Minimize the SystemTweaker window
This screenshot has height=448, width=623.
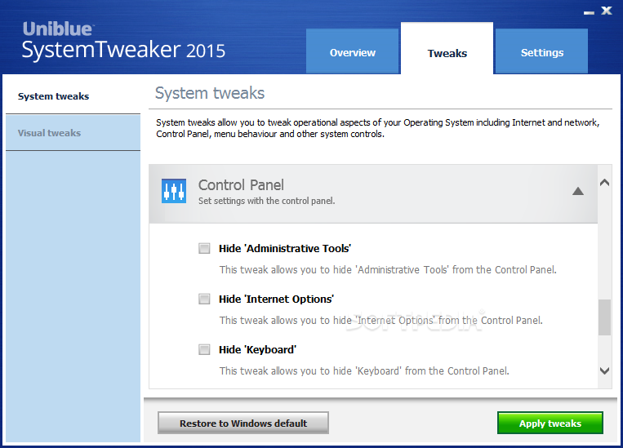click(589, 13)
